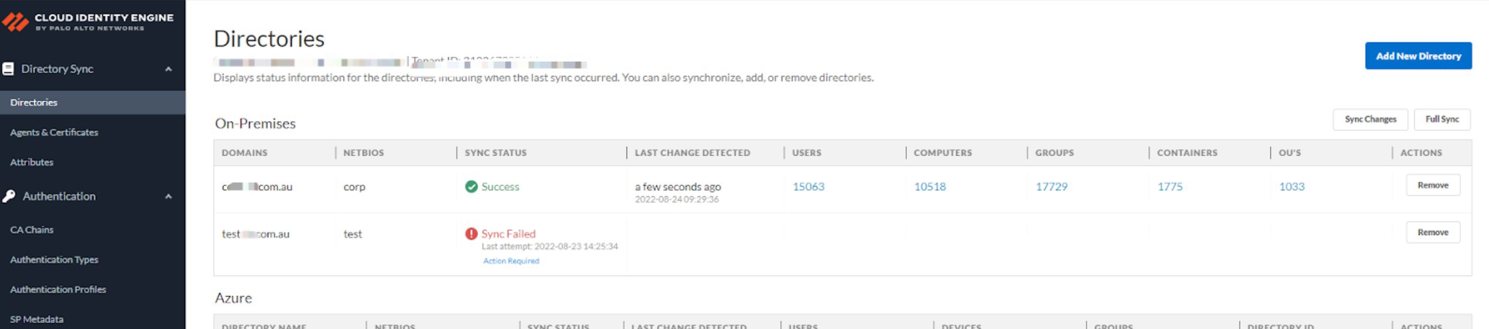Open the Attributes sidebar item

click(32, 162)
